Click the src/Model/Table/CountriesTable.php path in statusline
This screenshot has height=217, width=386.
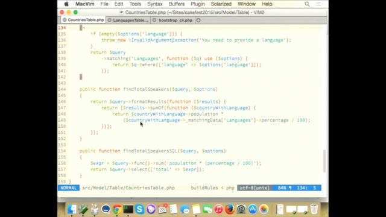(x=128, y=187)
